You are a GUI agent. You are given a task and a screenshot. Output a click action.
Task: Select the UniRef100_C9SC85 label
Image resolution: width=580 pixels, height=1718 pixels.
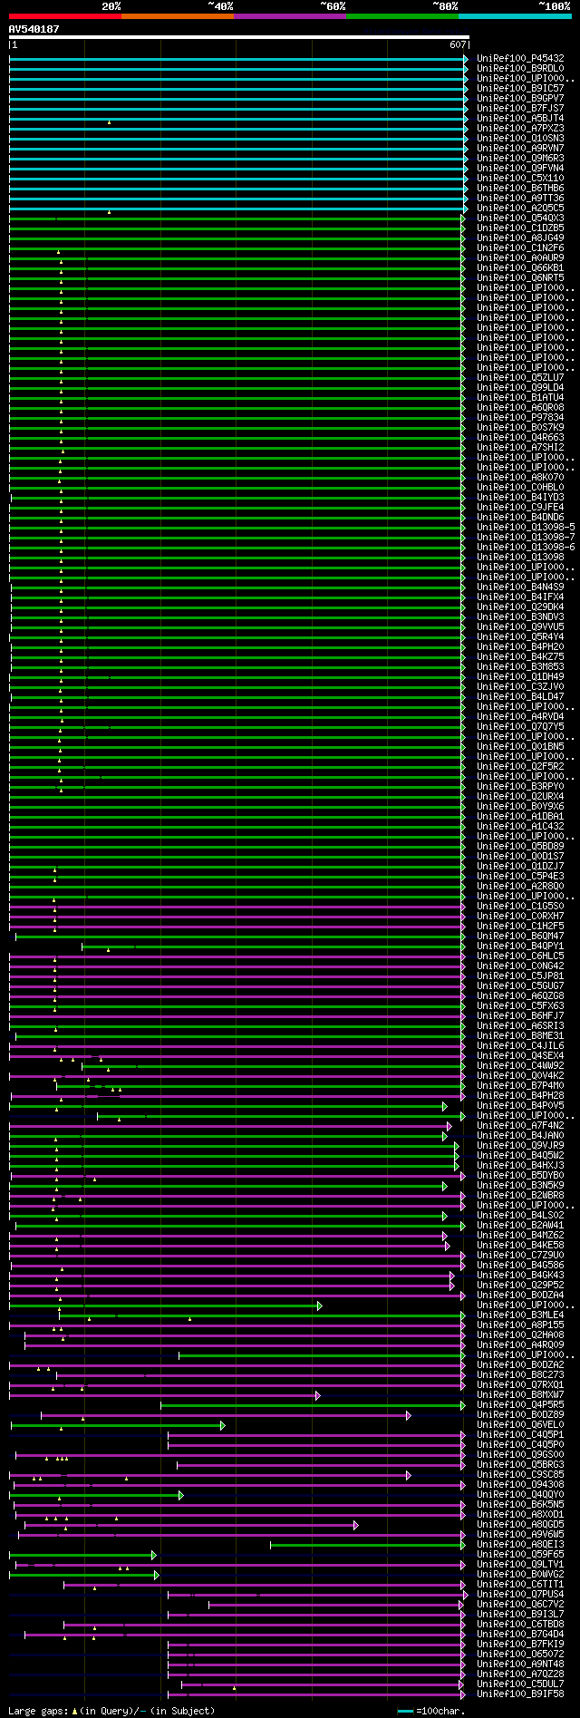[520, 1474]
